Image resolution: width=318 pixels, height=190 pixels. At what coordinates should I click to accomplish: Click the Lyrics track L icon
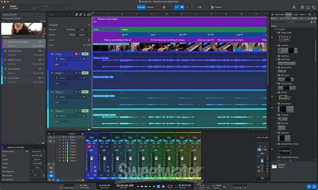pos(89,40)
